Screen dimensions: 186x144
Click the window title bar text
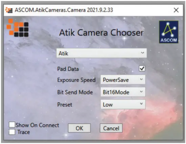coord(64,10)
